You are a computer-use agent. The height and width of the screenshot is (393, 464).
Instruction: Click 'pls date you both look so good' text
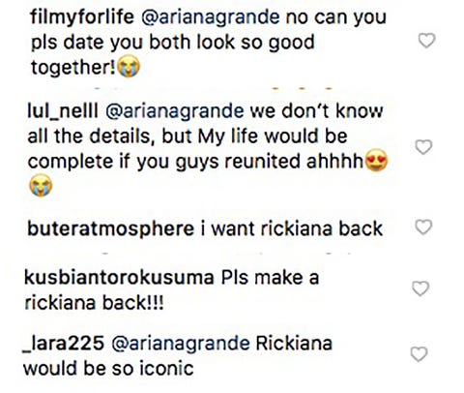(172, 43)
